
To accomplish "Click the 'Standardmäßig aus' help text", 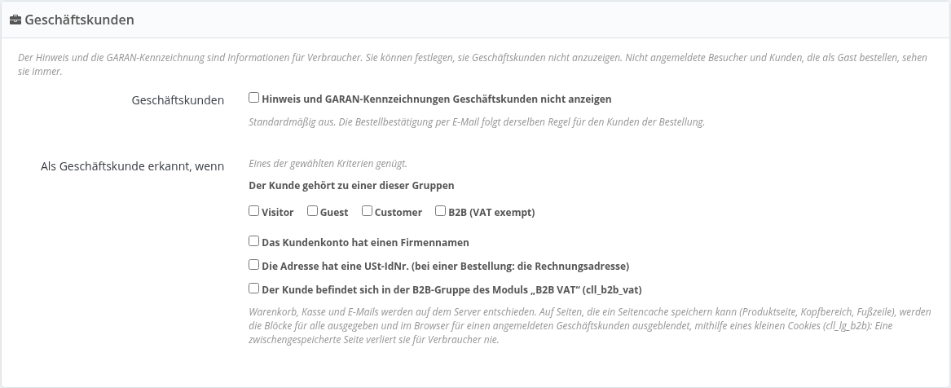I will (477, 121).
